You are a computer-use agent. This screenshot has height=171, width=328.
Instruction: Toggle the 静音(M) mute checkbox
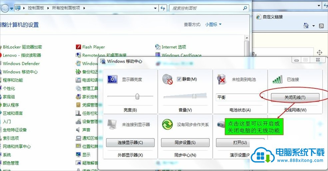(179, 79)
